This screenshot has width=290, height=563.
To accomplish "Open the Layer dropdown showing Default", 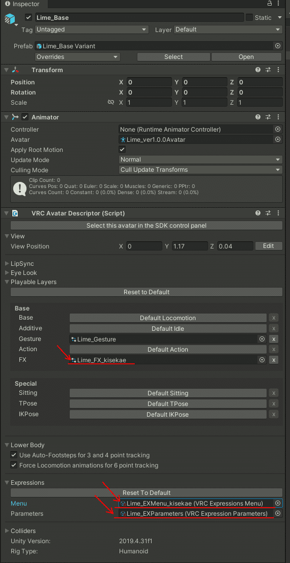I will 228,29.
